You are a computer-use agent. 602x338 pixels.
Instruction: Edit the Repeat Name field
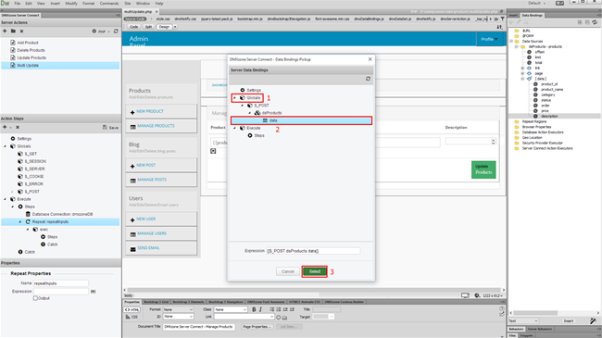[x=60, y=283]
